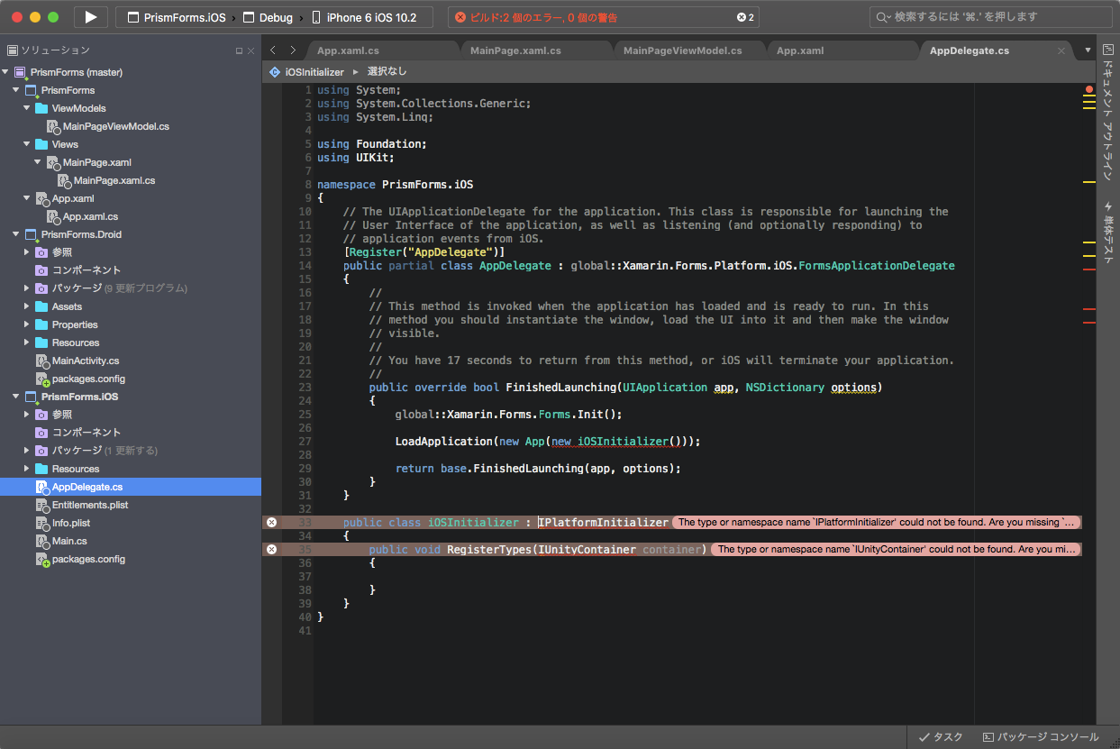Open the パッケージ コンソール panel
This screenshot has width=1120, height=749.
point(1041,736)
